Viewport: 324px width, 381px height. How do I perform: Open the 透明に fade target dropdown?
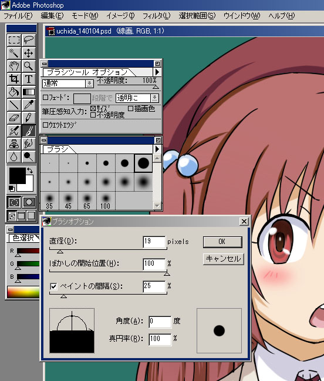click(154, 98)
